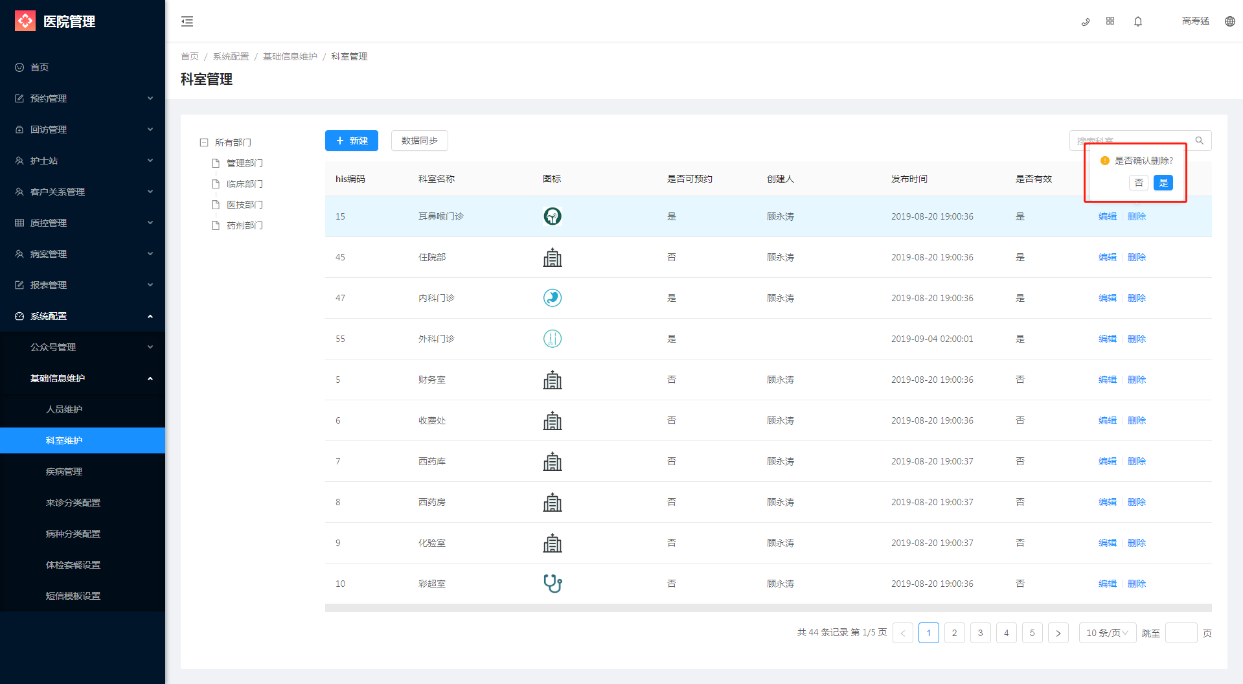Expand the 回访管理 sidebar menu
This screenshot has height=684, width=1243.
[82, 130]
